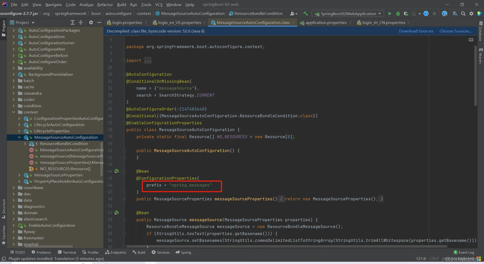Image resolution: width=484 pixels, height=264 pixels.
Task: Collapse all nodes in the Project panel
Action: [81, 23]
